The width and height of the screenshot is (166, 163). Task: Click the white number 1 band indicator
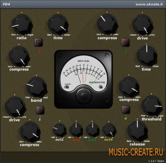pyautogui.click(x=40, y=119)
